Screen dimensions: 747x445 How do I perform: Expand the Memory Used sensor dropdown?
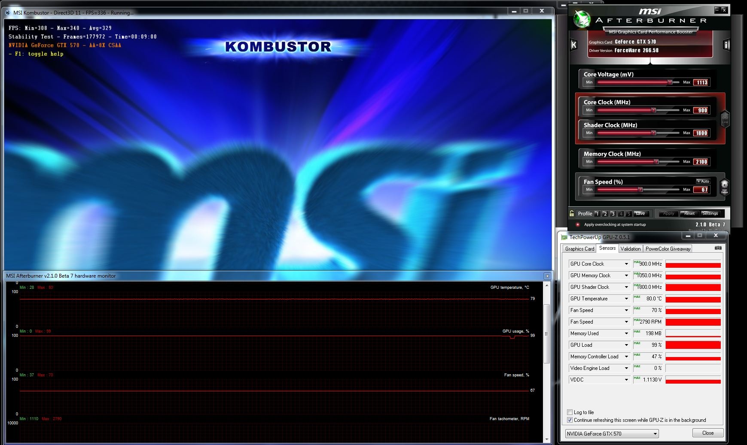point(626,333)
